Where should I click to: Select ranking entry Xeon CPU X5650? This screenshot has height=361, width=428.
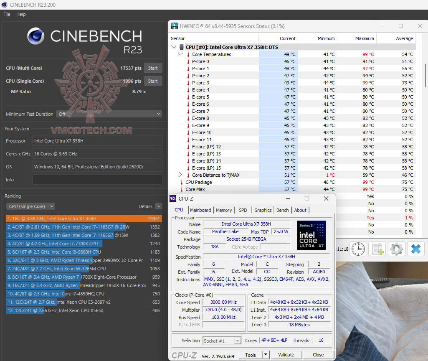click(x=84, y=310)
